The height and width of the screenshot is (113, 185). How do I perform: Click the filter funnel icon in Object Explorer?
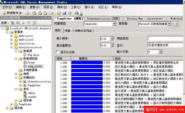click(x=29, y=23)
